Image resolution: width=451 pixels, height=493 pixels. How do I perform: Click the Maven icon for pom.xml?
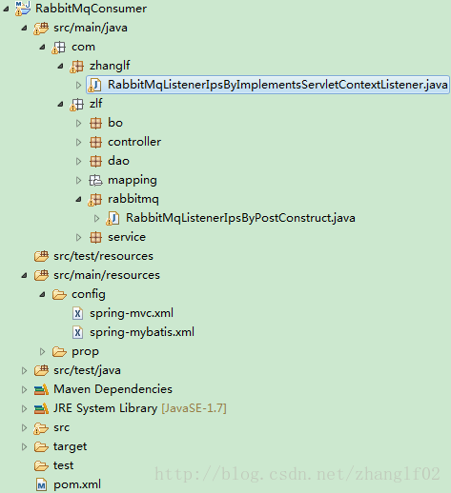(42, 484)
